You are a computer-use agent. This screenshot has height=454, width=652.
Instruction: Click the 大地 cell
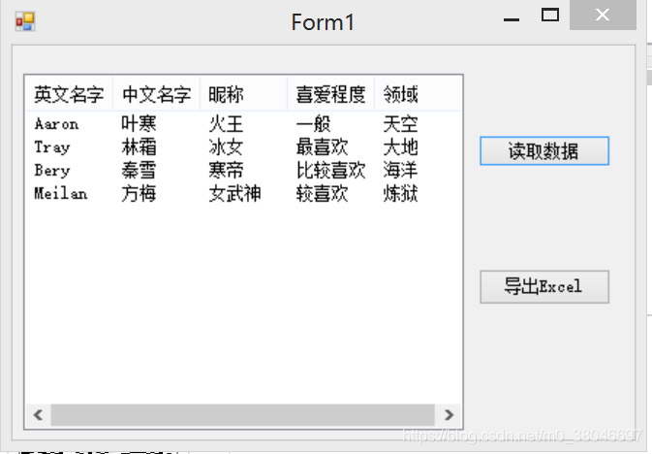coord(400,147)
